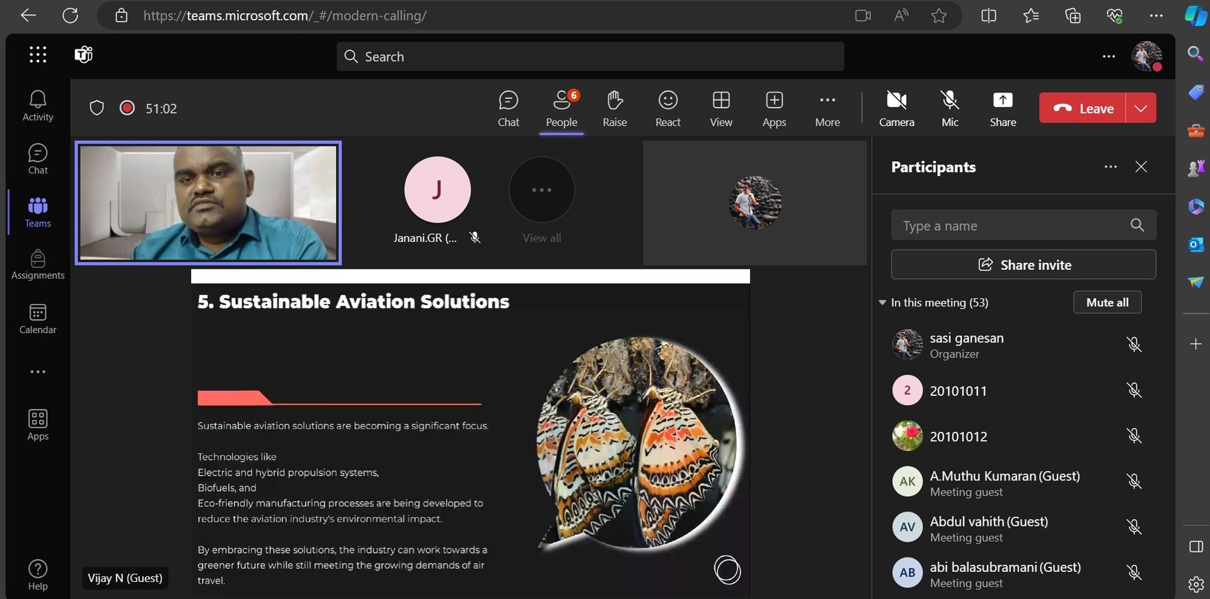Click the Share invite button

point(1023,265)
